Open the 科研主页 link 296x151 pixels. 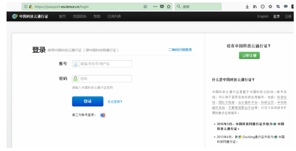click(267, 103)
